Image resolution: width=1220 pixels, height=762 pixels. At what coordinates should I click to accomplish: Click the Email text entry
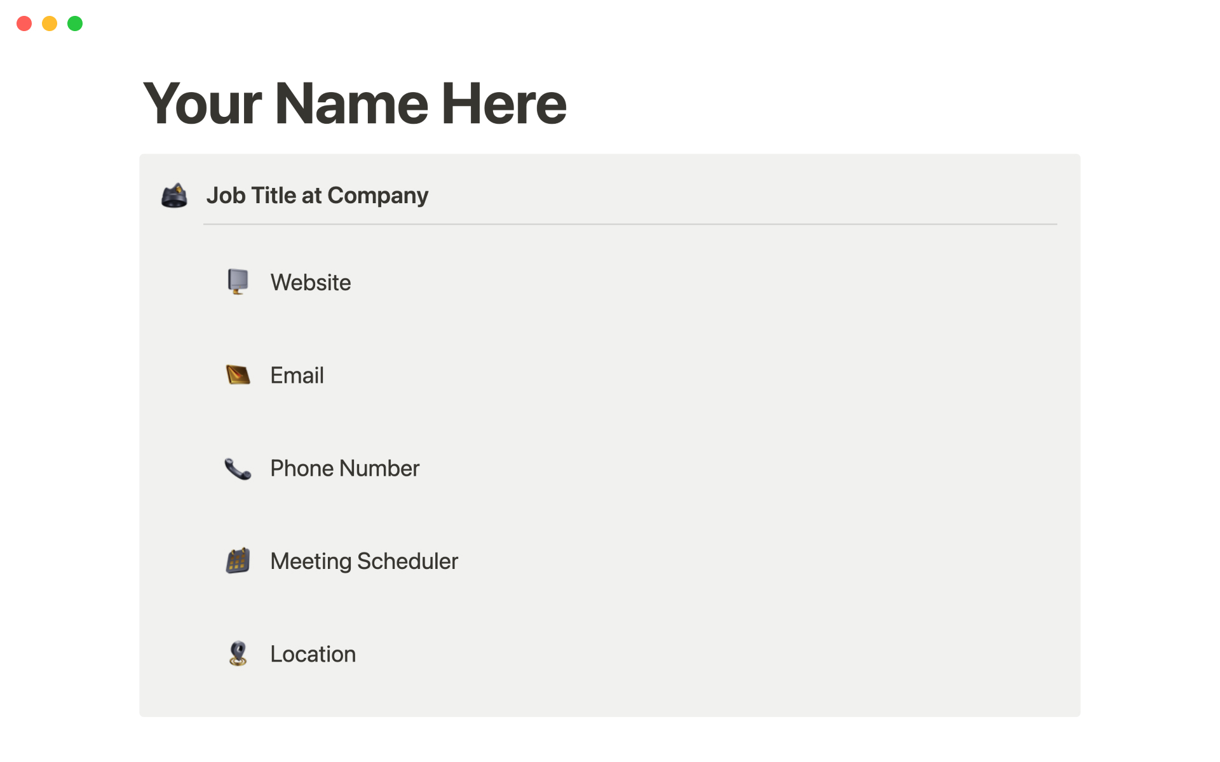click(297, 376)
